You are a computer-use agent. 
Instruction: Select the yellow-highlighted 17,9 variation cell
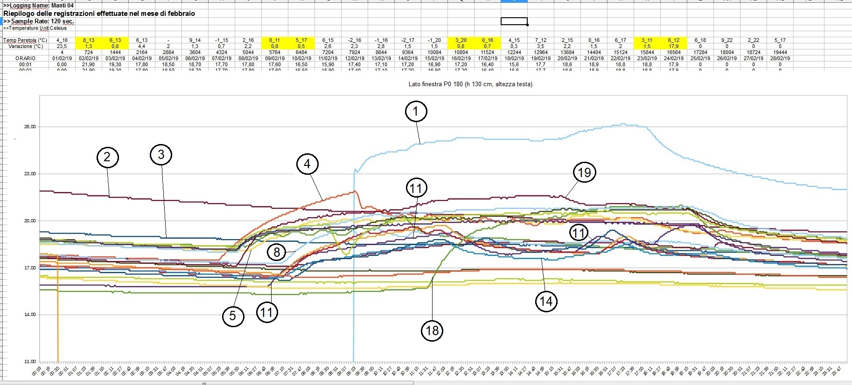click(x=673, y=46)
